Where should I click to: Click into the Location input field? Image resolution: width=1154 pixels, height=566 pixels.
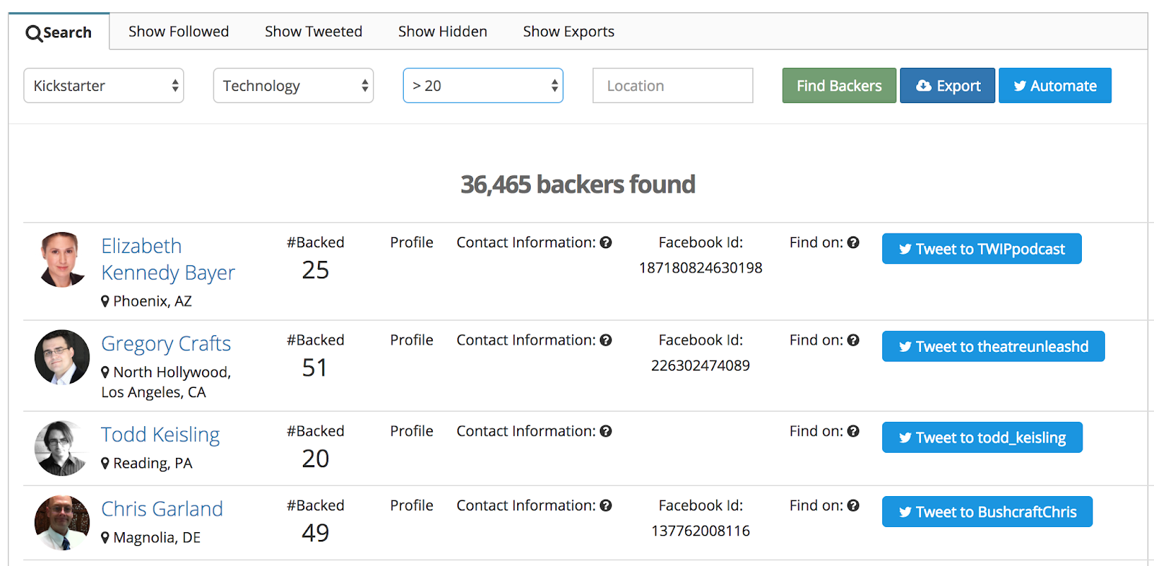coord(672,86)
